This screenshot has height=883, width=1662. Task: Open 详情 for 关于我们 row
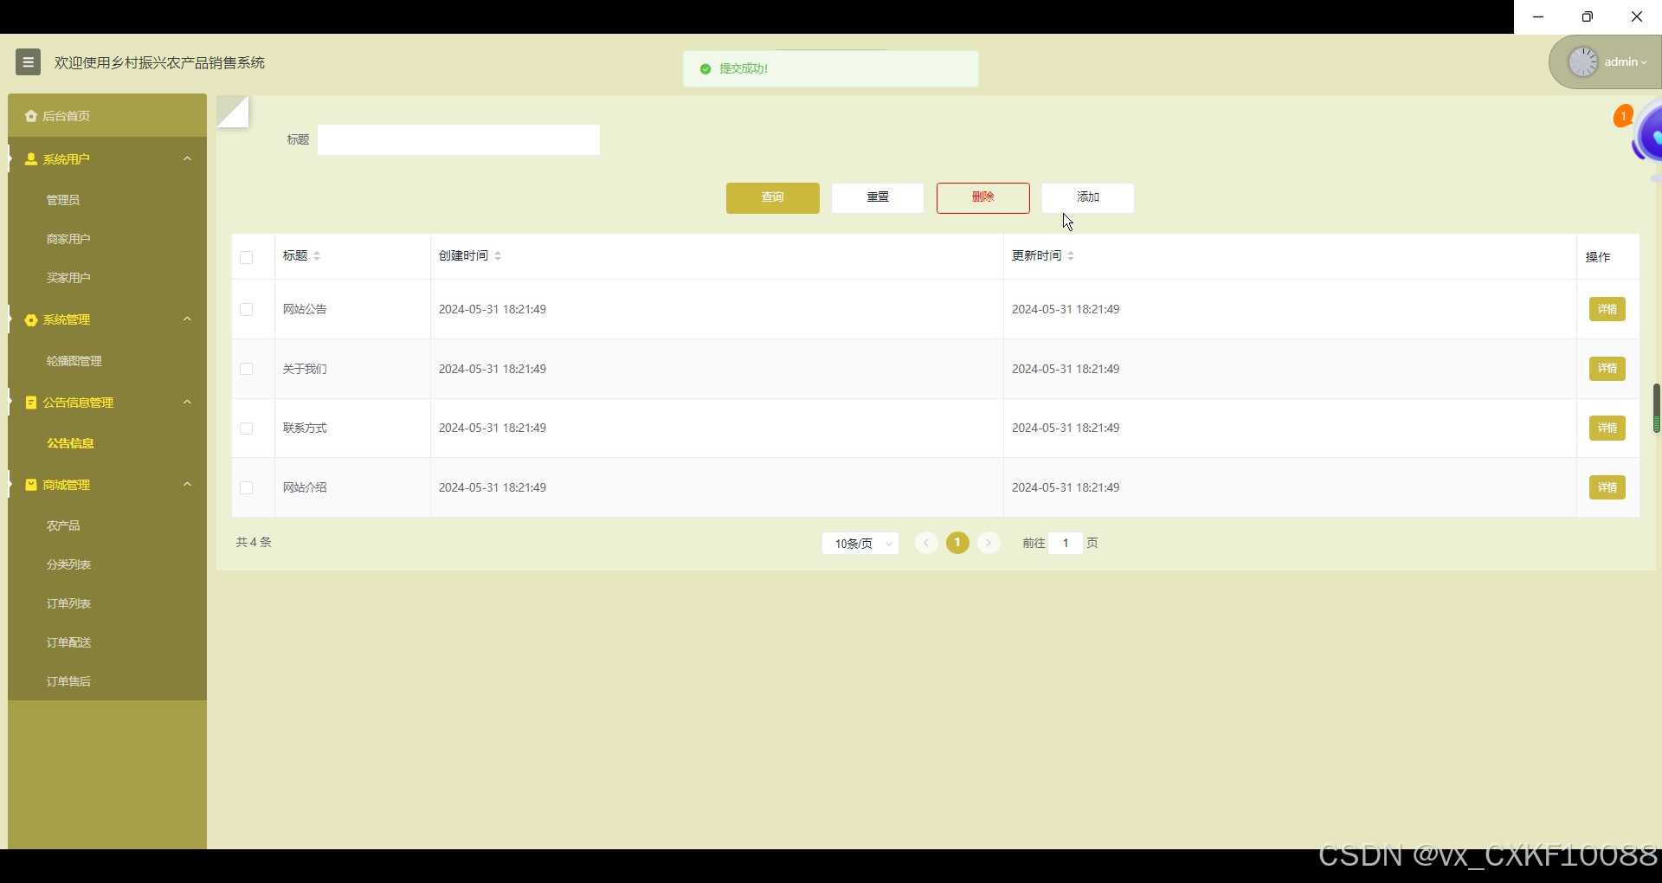pos(1607,369)
